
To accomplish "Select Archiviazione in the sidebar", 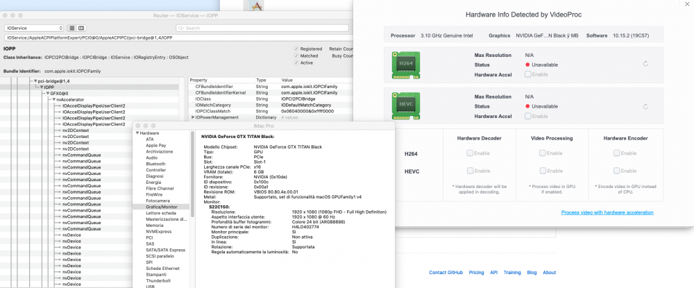I will point(161,152).
